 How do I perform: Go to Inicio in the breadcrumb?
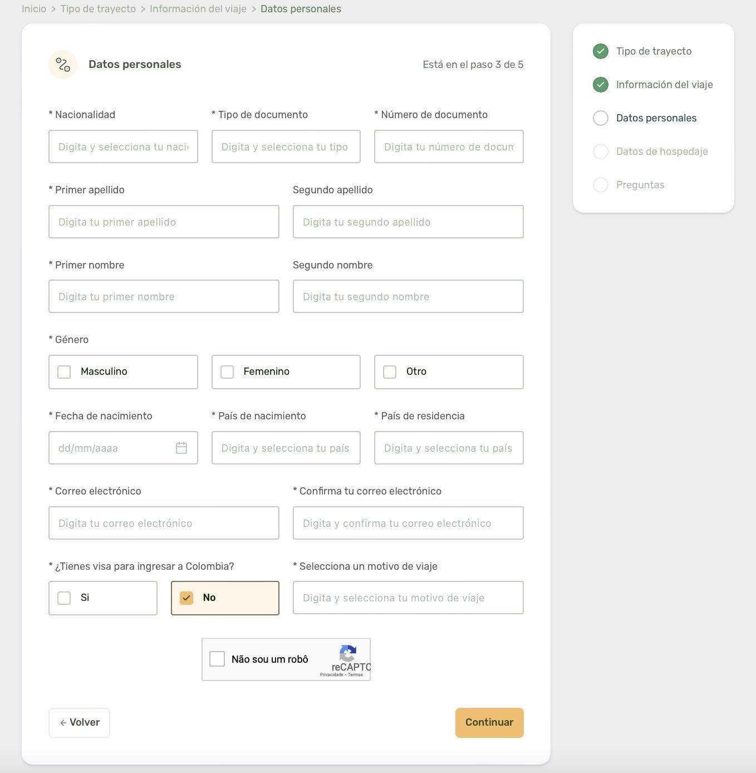point(34,9)
